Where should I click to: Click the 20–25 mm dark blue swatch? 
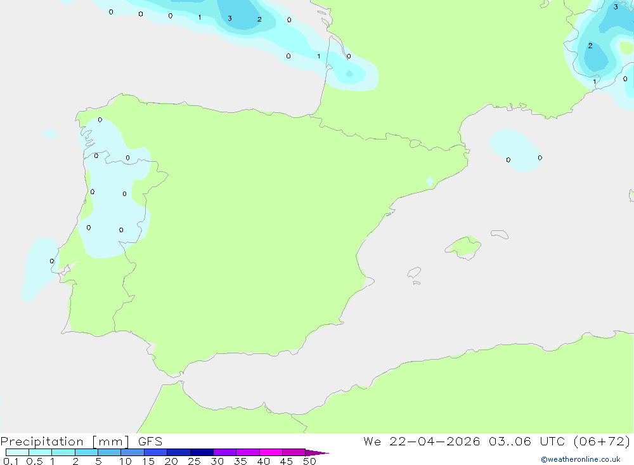tap(178, 452)
